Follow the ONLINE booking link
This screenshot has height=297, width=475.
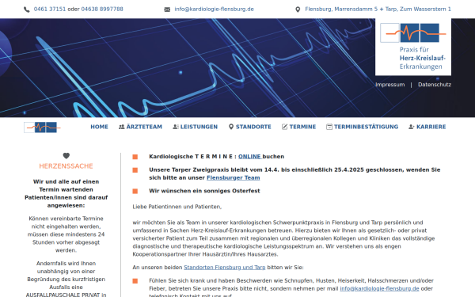point(249,156)
